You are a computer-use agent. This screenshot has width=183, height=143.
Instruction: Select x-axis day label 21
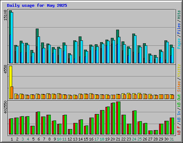tap(118, 139)
